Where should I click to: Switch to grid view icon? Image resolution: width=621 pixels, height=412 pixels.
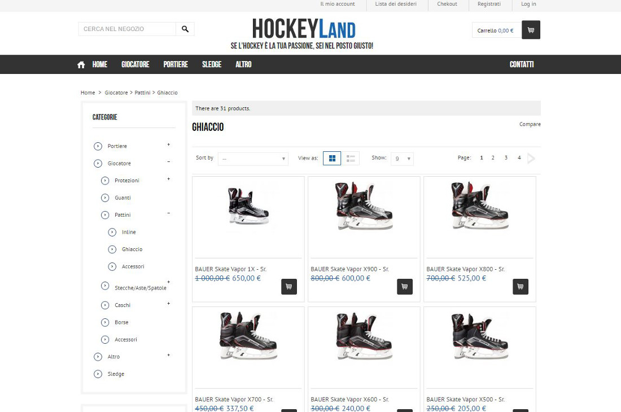[332, 158]
